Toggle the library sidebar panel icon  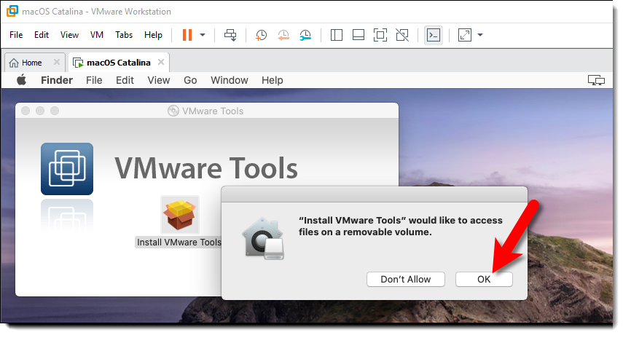(337, 35)
